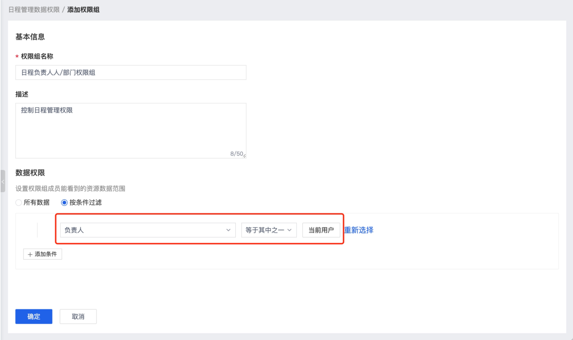573x340 pixels.
Task: Select the 所有数据 radio button
Action: 19,203
